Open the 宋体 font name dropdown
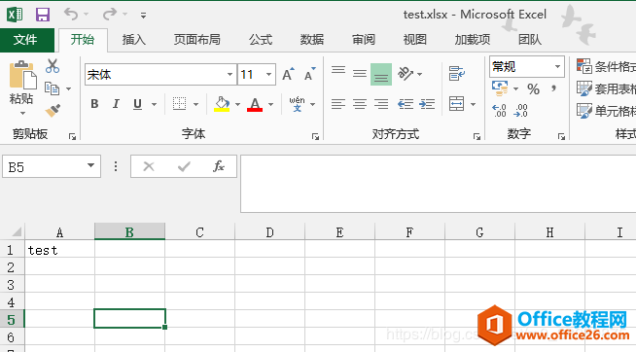 pos(230,75)
